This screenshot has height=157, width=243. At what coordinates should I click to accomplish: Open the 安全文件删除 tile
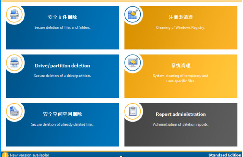[x=62, y=28]
